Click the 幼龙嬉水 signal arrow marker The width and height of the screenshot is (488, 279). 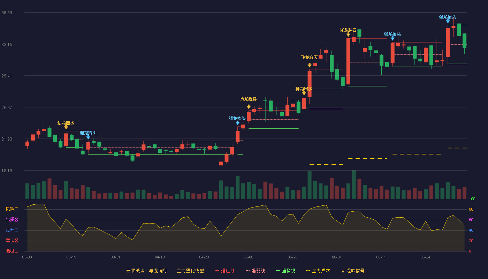tap(66, 127)
